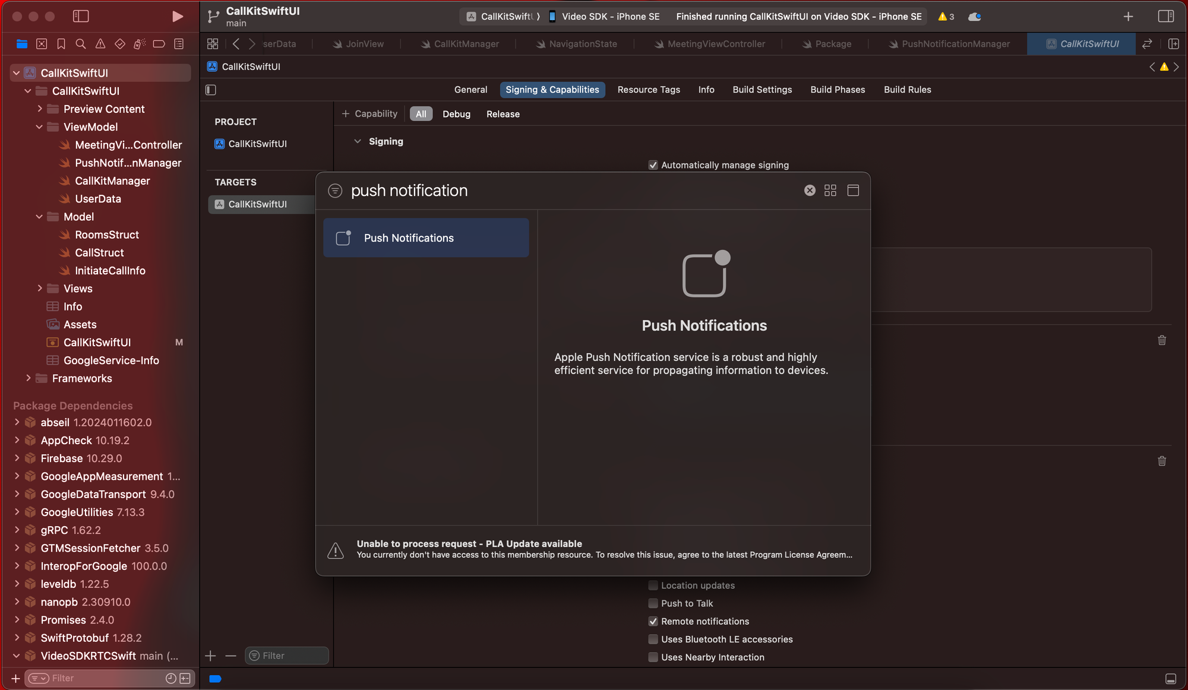Switch to the General tab
The image size is (1188, 690).
coord(470,90)
